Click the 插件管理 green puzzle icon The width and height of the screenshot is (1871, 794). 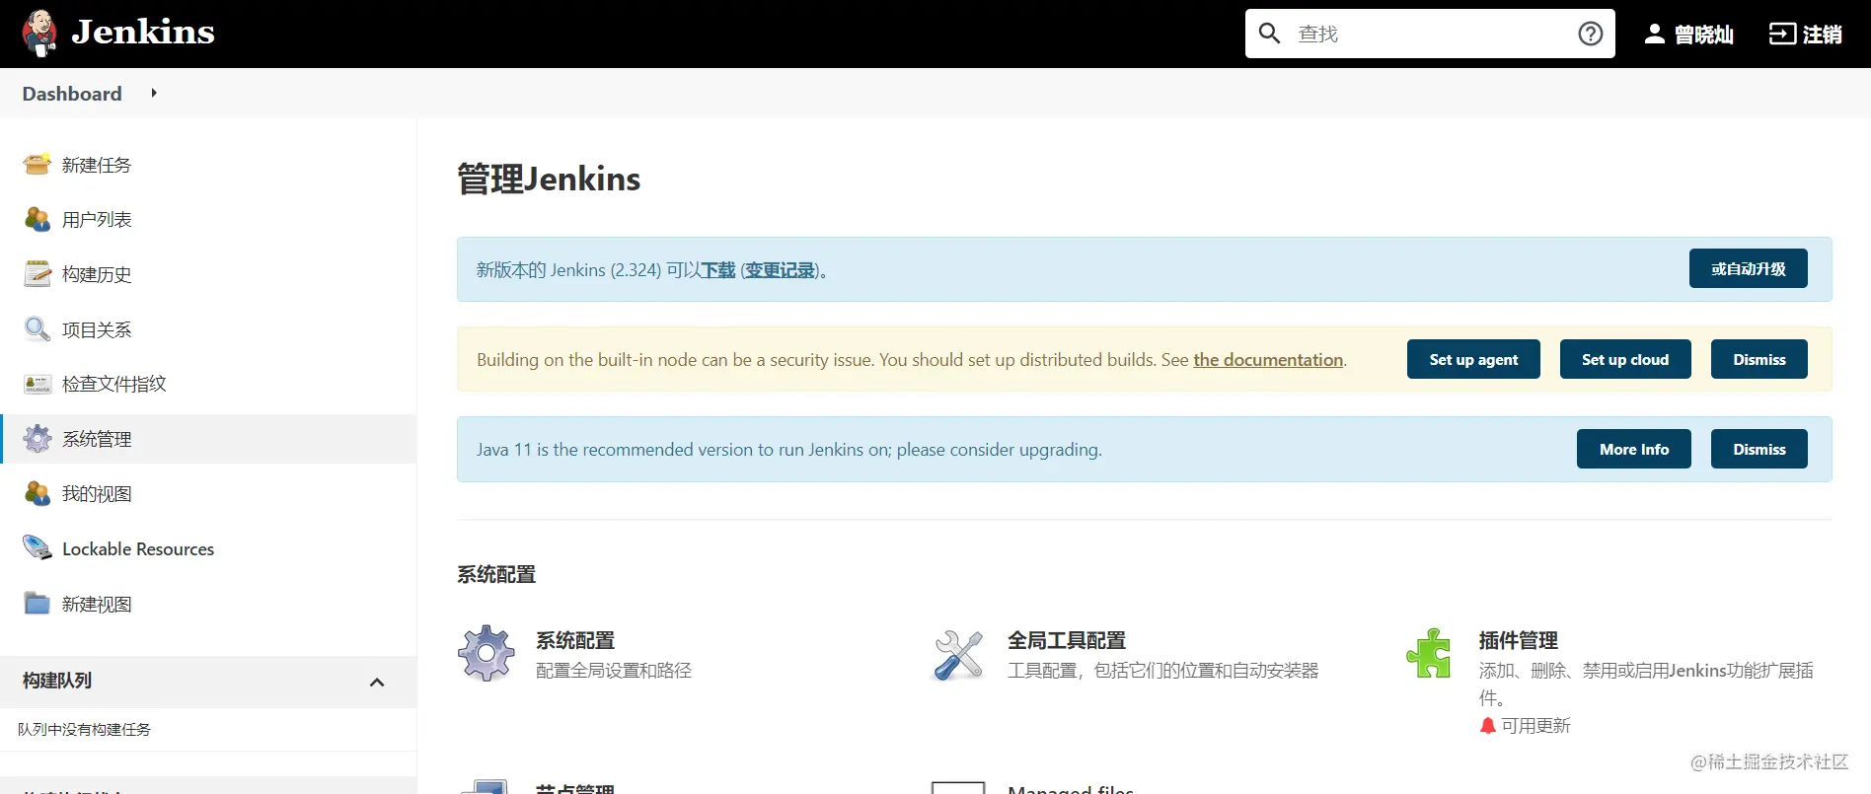1429,653
